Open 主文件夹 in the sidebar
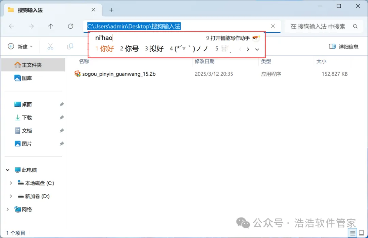 point(33,65)
